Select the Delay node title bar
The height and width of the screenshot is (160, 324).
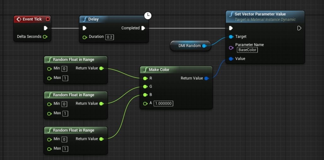pos(114,19)
